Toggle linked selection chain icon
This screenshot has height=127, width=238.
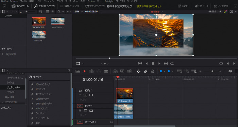click(x=146, y=71)
